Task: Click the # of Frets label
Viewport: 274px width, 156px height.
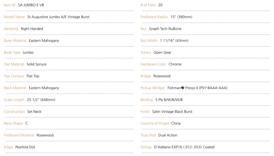Action: coord(148,5)
